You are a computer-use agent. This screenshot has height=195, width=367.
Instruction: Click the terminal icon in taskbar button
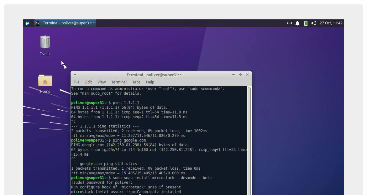pos(38,23)
